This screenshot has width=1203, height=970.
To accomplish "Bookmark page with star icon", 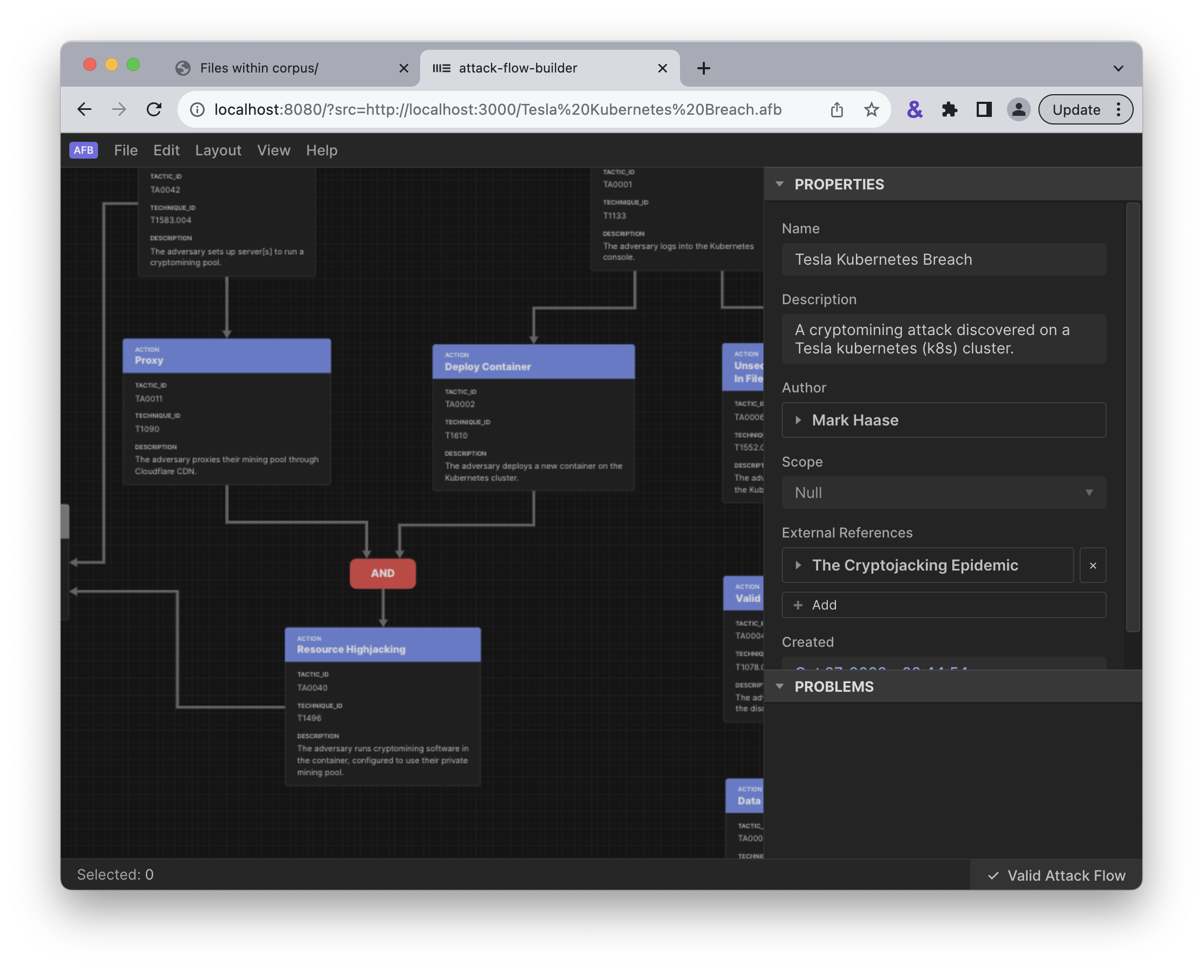I will pyautogui.click(x=871, y=109).
